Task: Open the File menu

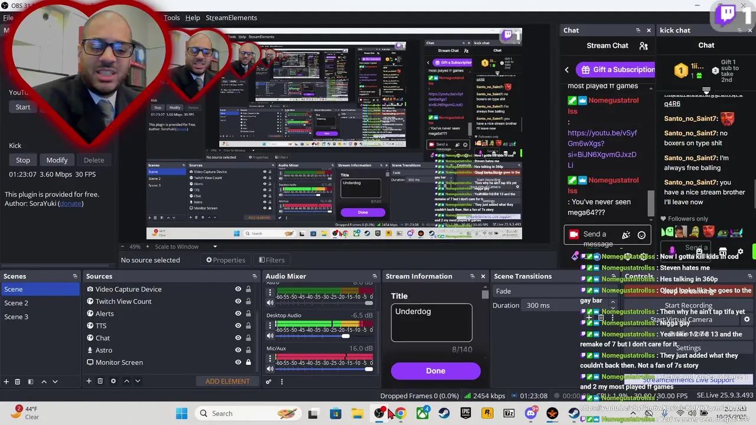Action: click(8, 18)
